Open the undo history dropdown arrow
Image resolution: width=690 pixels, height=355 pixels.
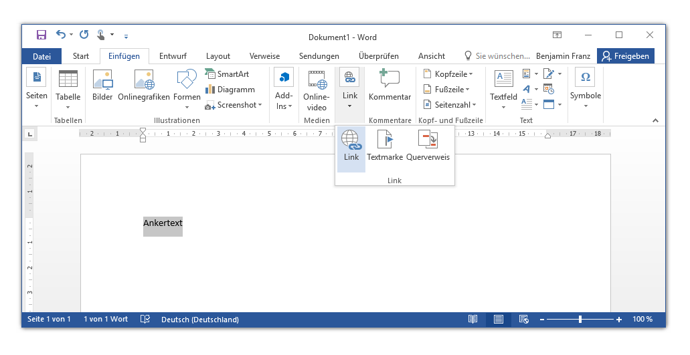pyautogui.click(x=72, y=35)
